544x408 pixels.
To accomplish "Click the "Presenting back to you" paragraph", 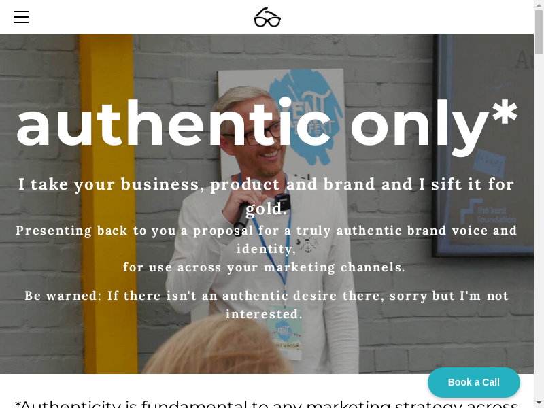I will pyautogui.click(x=267, y=248).
